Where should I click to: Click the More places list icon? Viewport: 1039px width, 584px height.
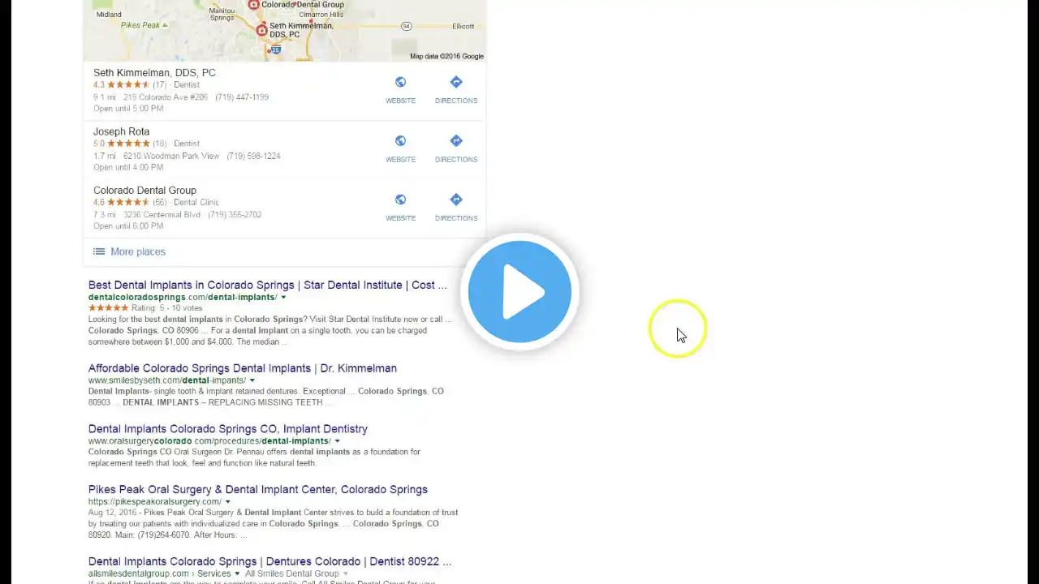pyautogui.click(x=99, y=251)
